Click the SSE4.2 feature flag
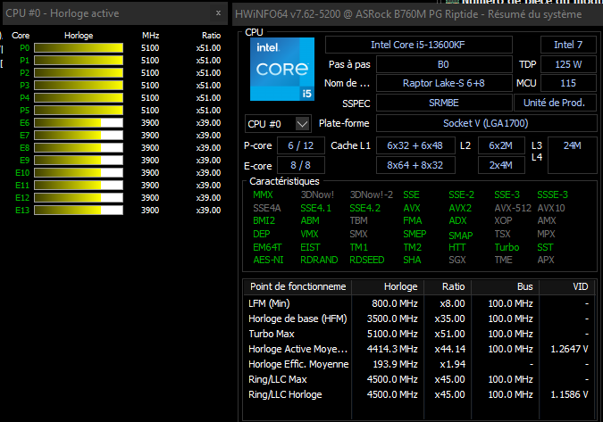This screenshot has height=422, width=603. coord(365,208)
